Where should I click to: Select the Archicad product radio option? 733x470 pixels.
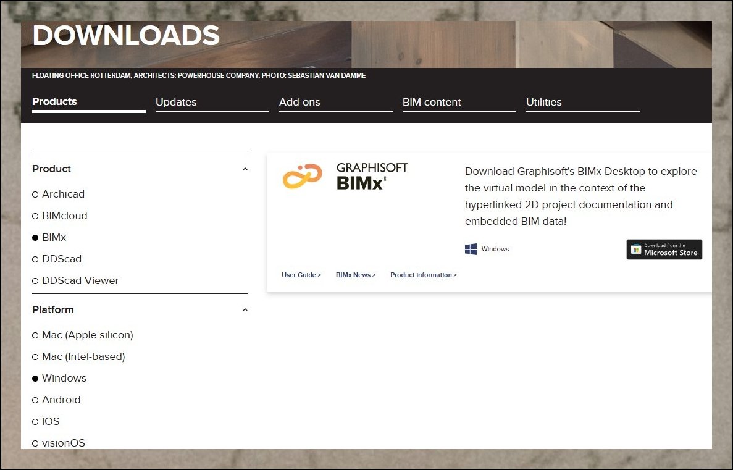(59, 194)
